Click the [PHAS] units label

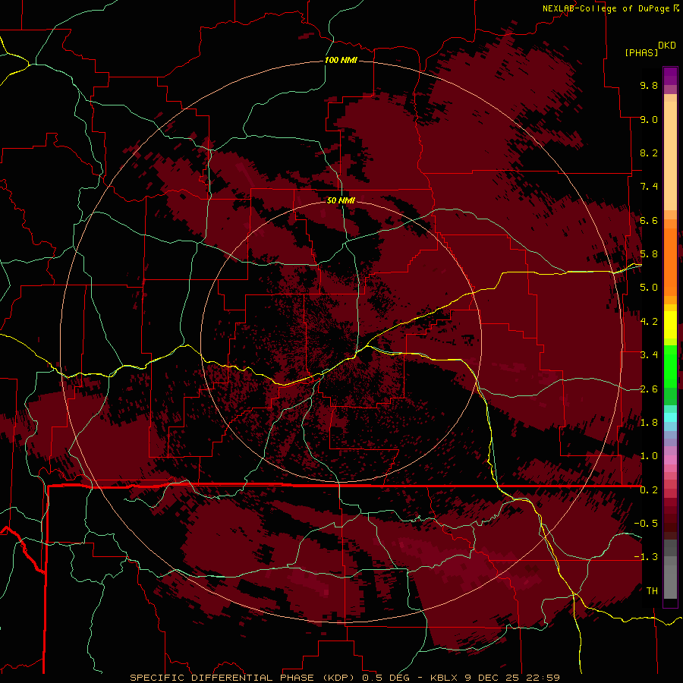click(641, 53)
